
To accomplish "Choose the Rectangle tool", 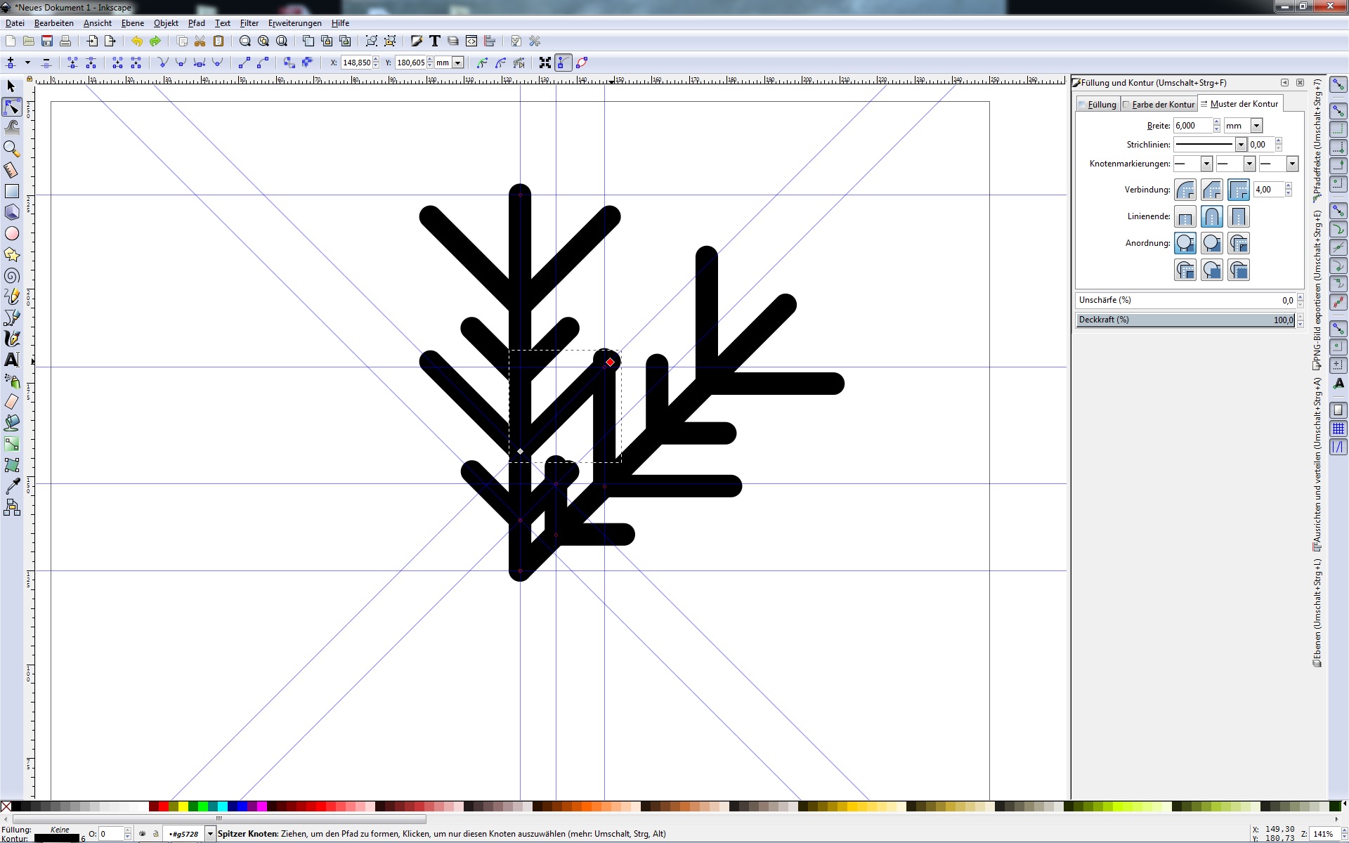I will pos(11,191).
